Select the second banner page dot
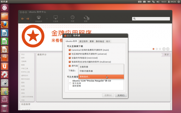Viewport: 181px width, 113px height. coord(157,49)
